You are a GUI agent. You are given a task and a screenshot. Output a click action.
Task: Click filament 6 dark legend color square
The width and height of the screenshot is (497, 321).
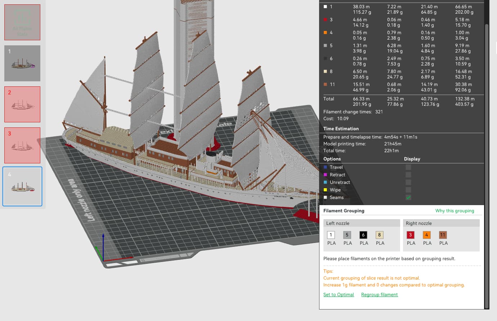pyautogui.click(x=325, y=58)
